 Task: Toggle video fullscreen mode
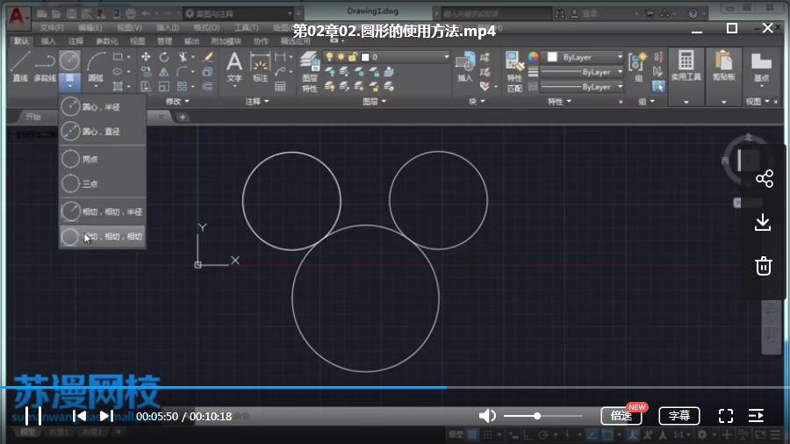pos(726,416)
